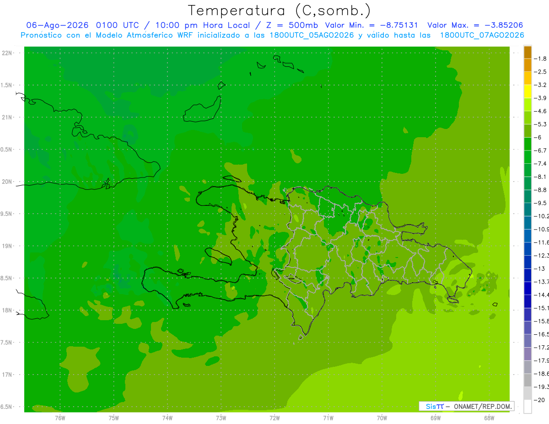The height and width of the screenshot is (424, 549).
Task: Click the '18N' latitude label
Action: (8, 310)
